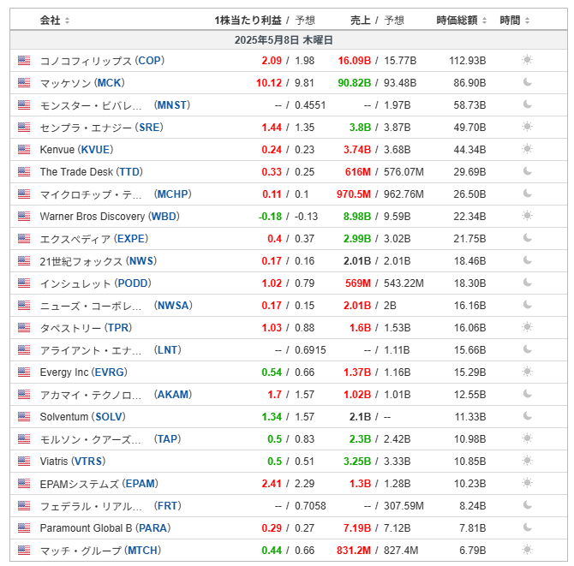
Task: Click the sun icon in TPR row
Action: pyautogui.click(x=527, y=327)
